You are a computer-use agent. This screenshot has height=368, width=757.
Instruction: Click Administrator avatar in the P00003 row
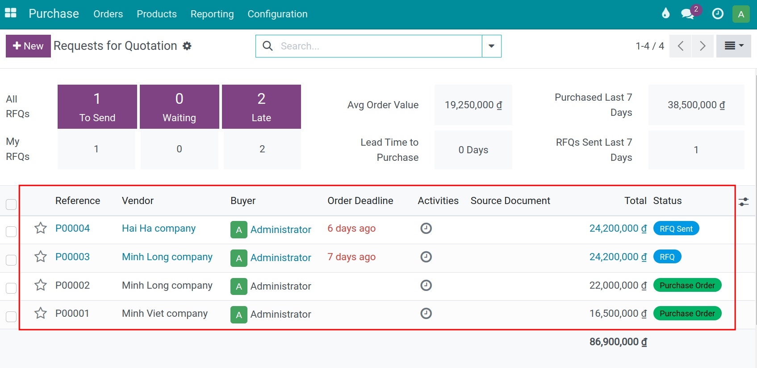239,258
